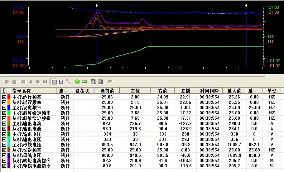Click the yellow right cursor marker on the chart
This screenshot has height=172, width=284.
[246, 5]
